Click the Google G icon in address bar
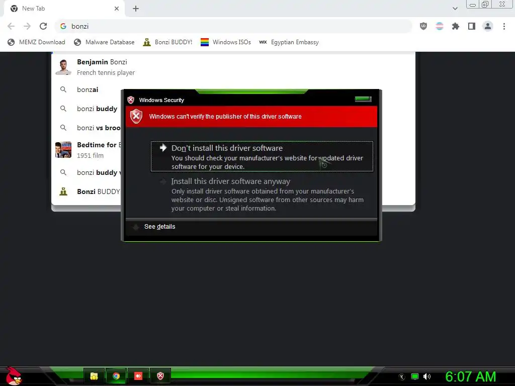Image resolution: width=515 pixels, height=386 pixels. click(x=63, y=26)
